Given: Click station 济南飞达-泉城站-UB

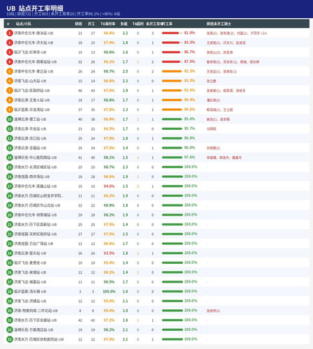Looking at the screenshot, I should [30, 272].
